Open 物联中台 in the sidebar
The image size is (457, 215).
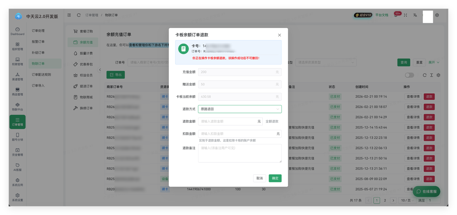click(17, 107)
